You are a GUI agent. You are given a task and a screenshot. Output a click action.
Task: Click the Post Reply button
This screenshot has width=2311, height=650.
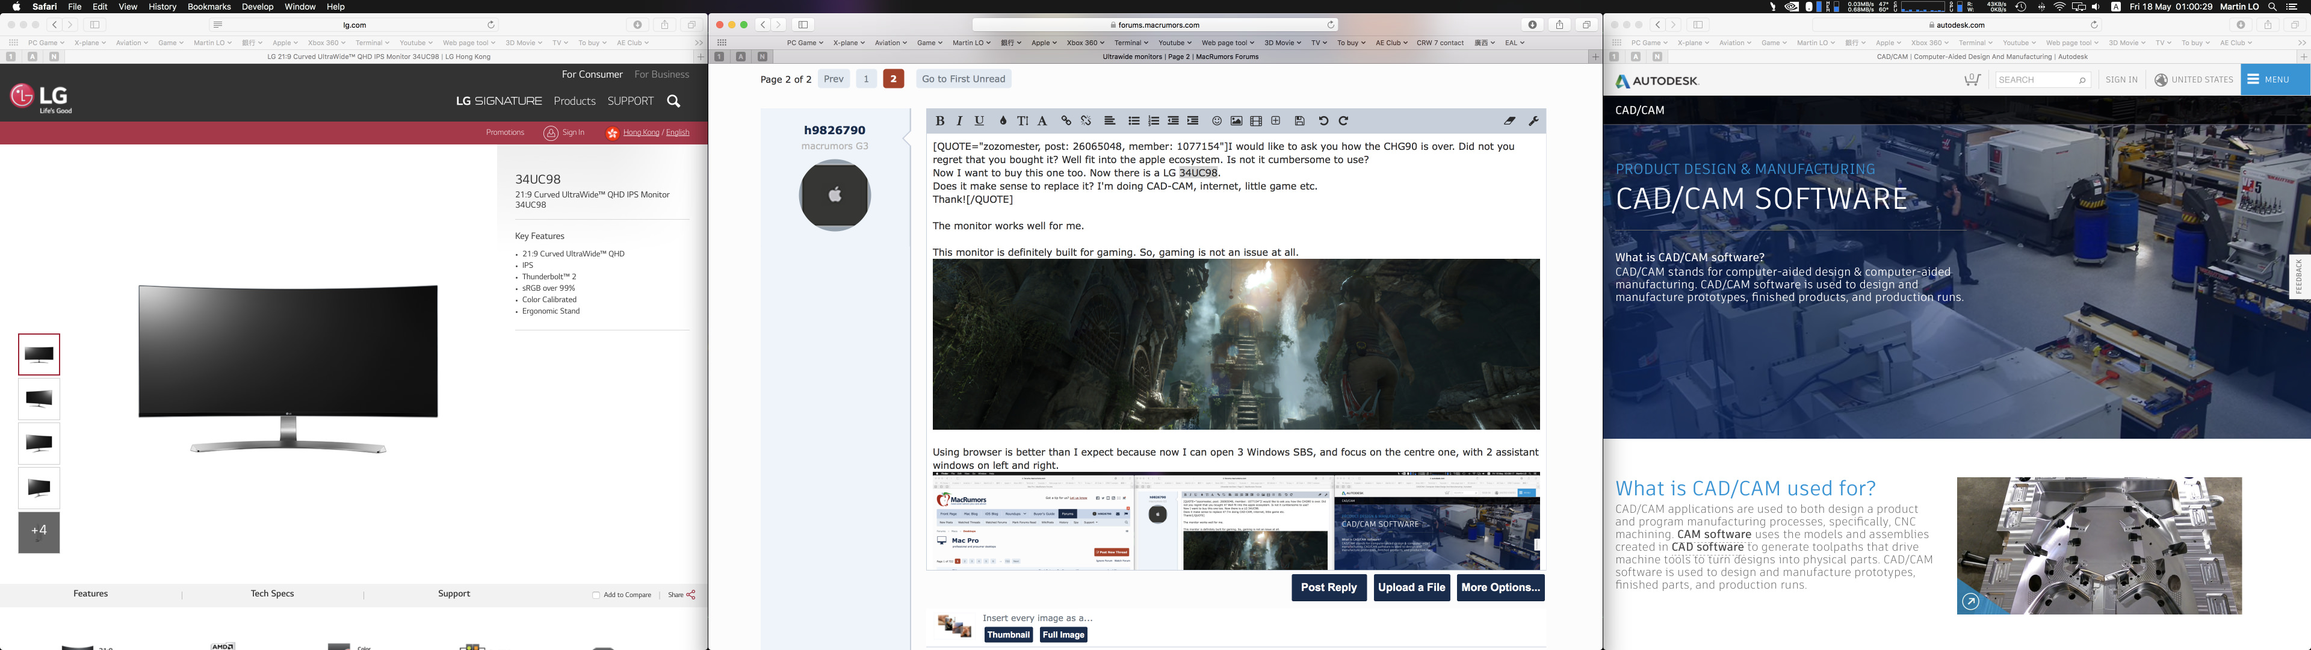[1329, 587]
